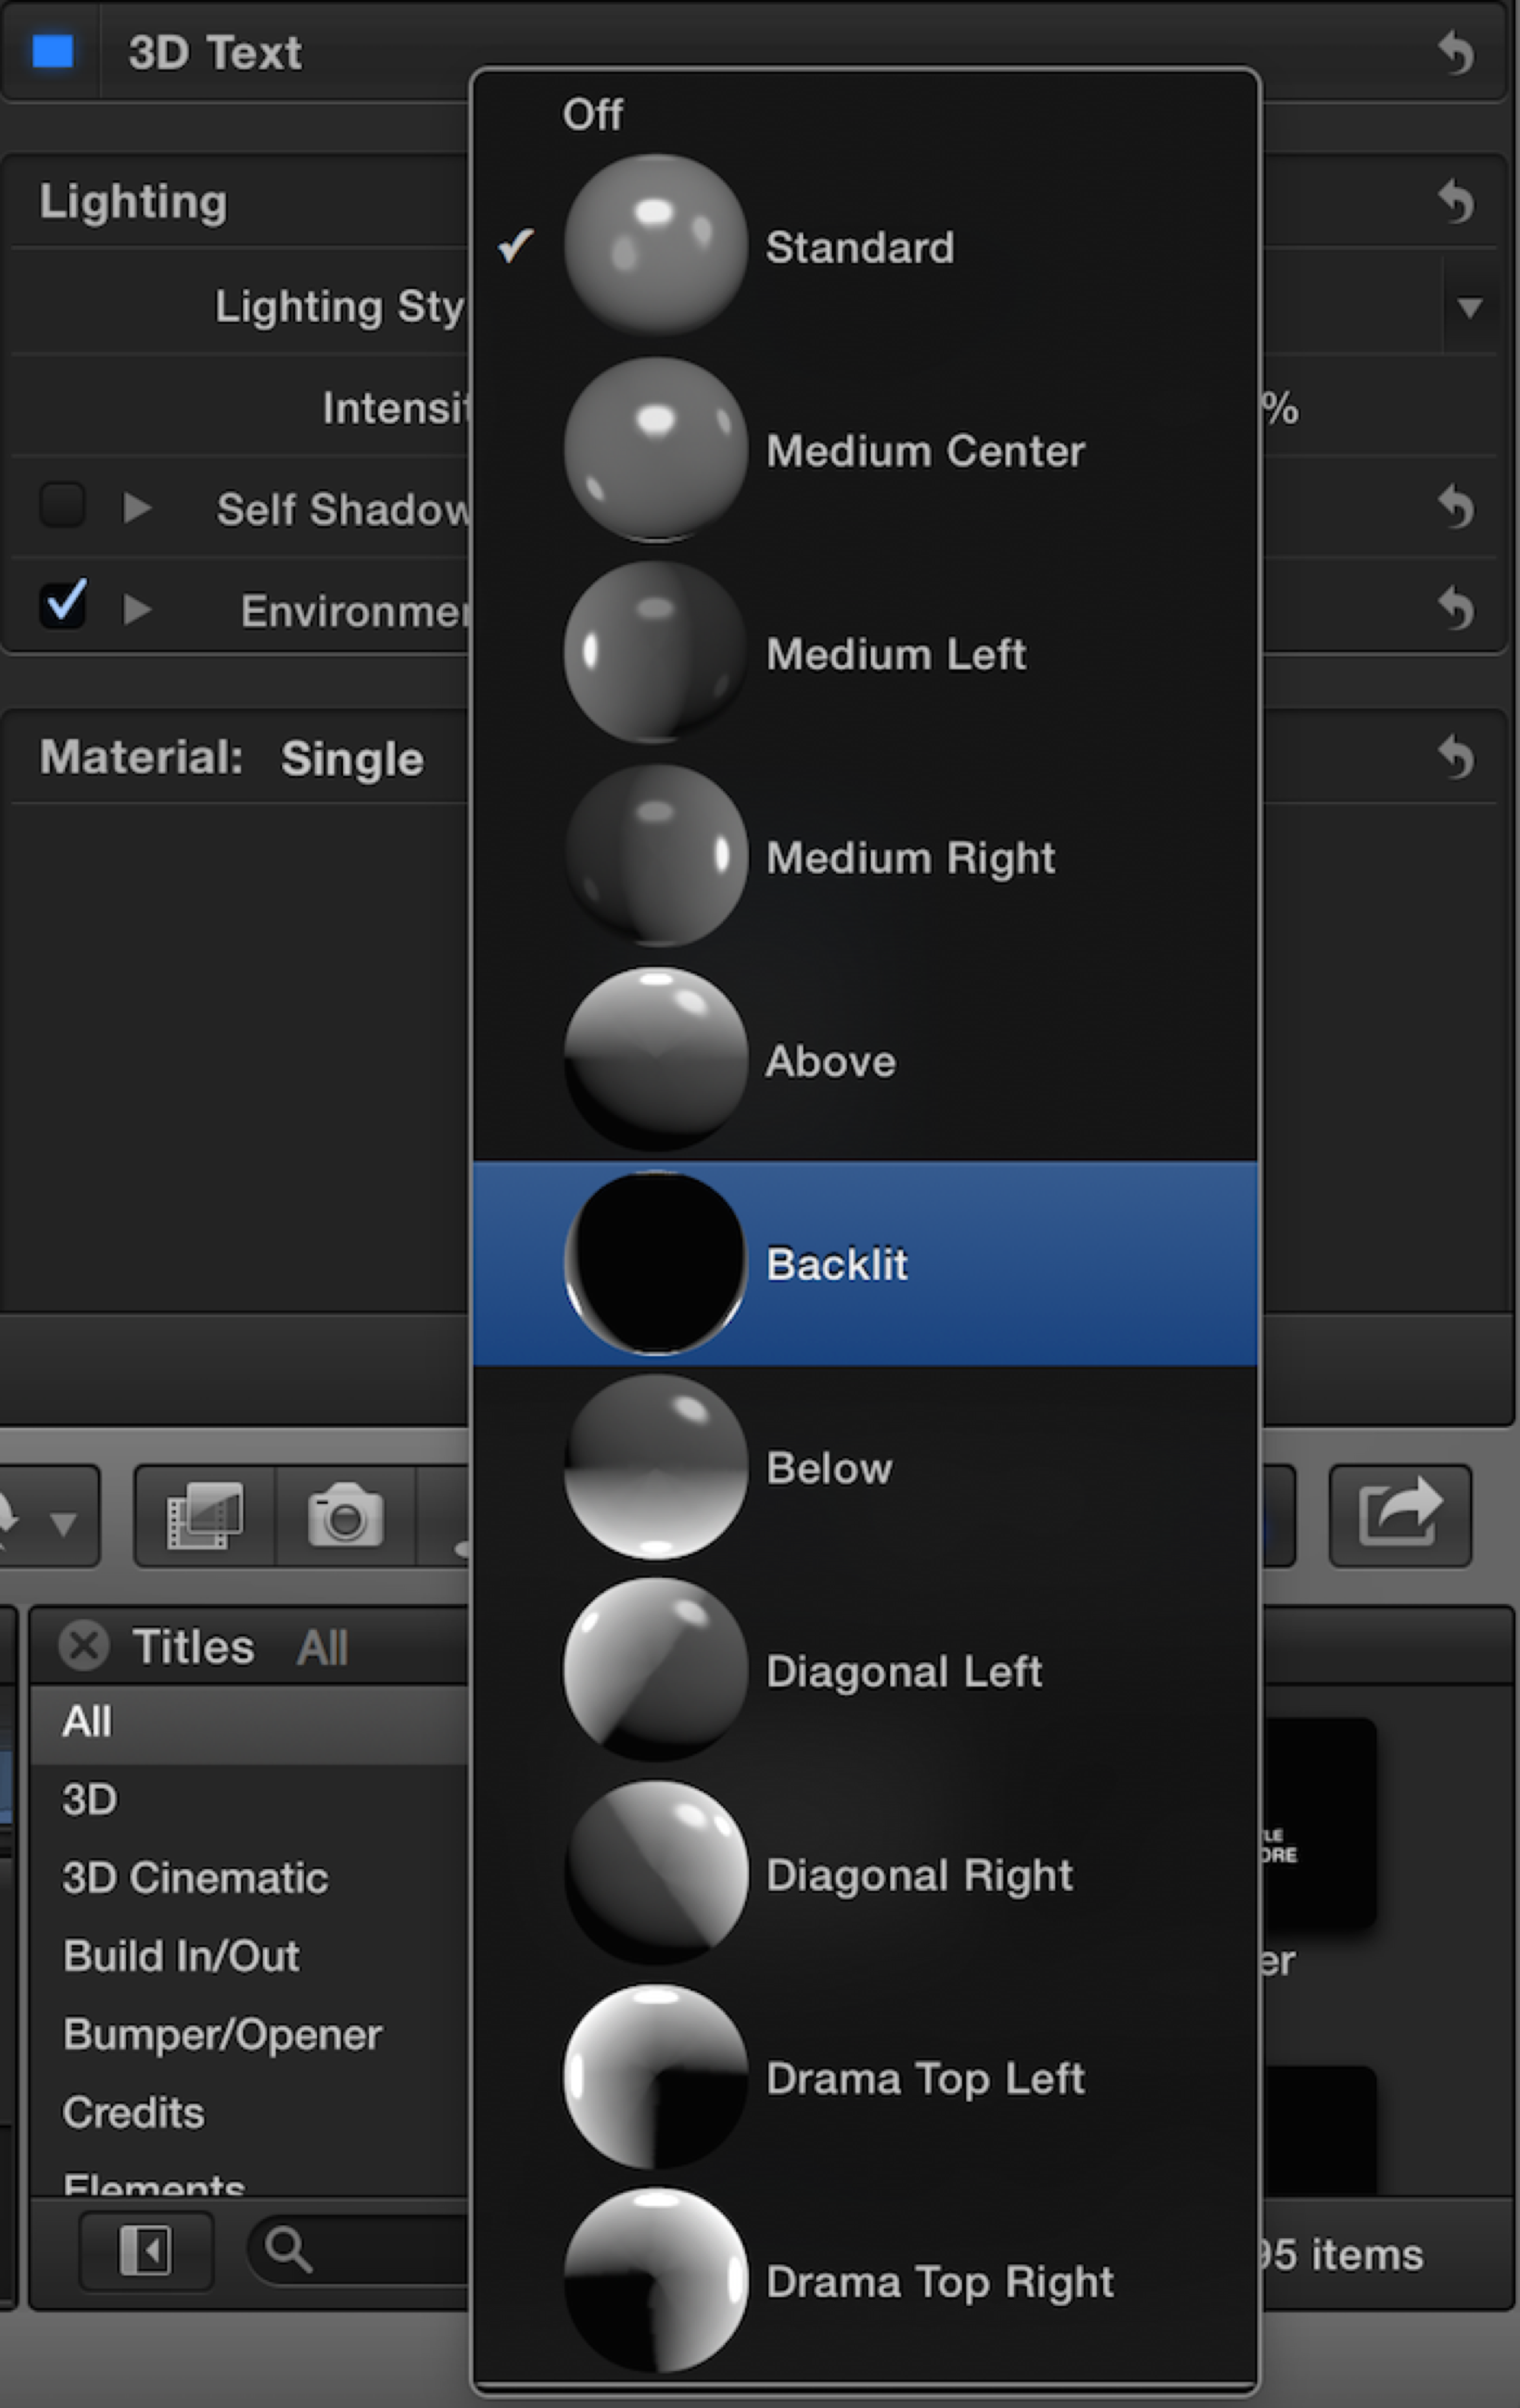This screenshot has width=1520, height=2408.
Task: Click the 3D Text reset arrow
Action: 1456,52
